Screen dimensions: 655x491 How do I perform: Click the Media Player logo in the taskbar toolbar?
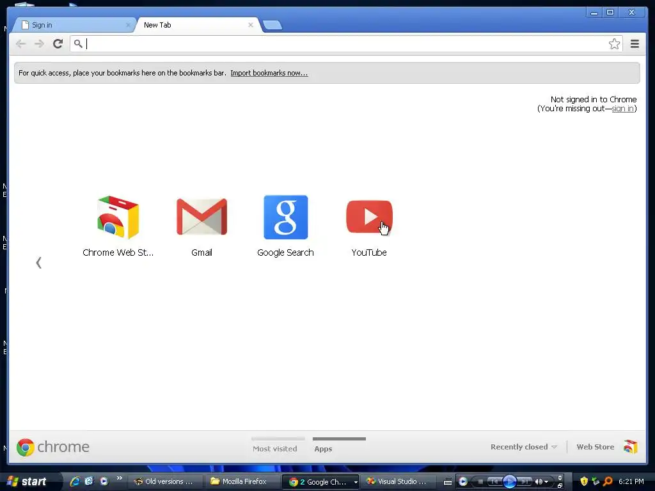tap(462, 482)
